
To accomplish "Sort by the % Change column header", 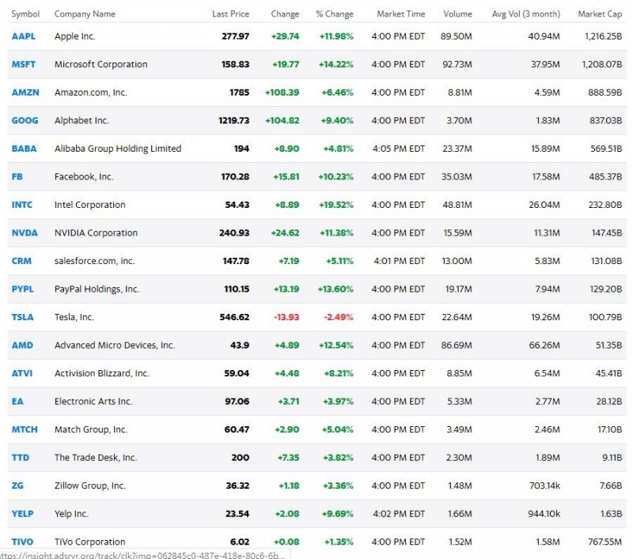I will [335, 14].
